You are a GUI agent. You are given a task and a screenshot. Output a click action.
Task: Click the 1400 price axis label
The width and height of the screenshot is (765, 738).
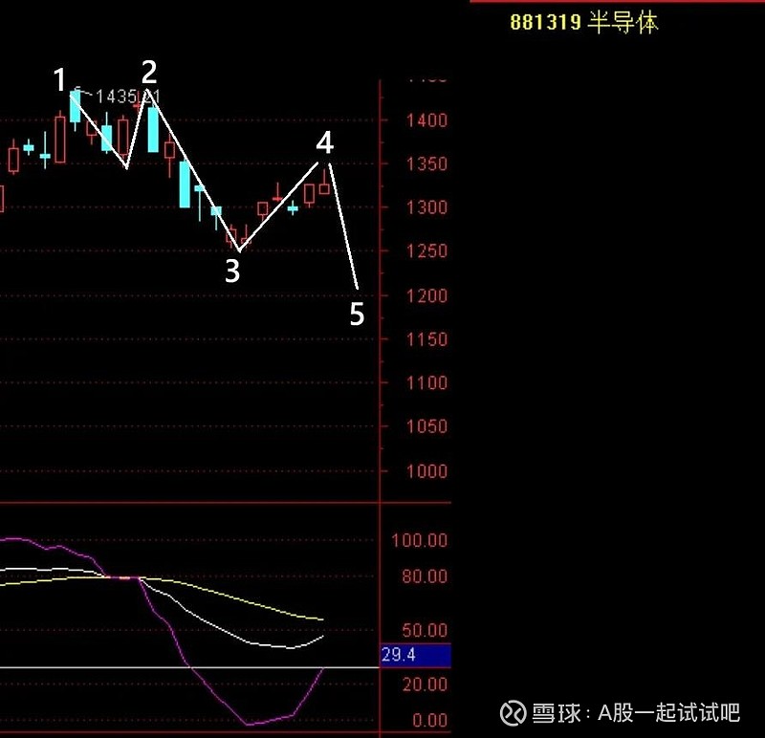(x=426, y=120)
